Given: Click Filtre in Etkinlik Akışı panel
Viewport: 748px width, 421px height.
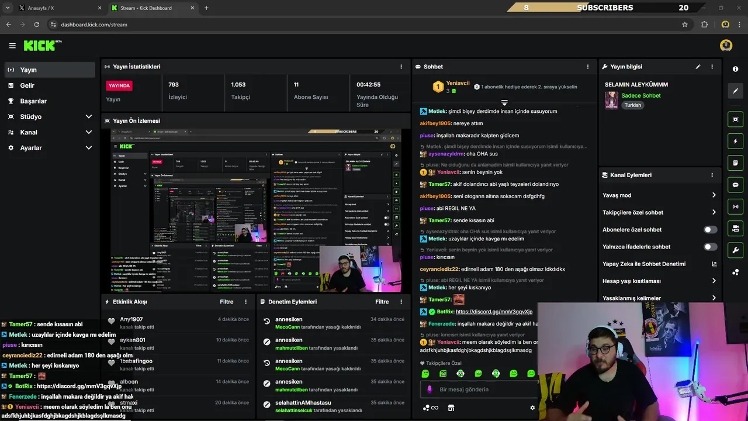Looking at the screenshot, I should (227, 302).
